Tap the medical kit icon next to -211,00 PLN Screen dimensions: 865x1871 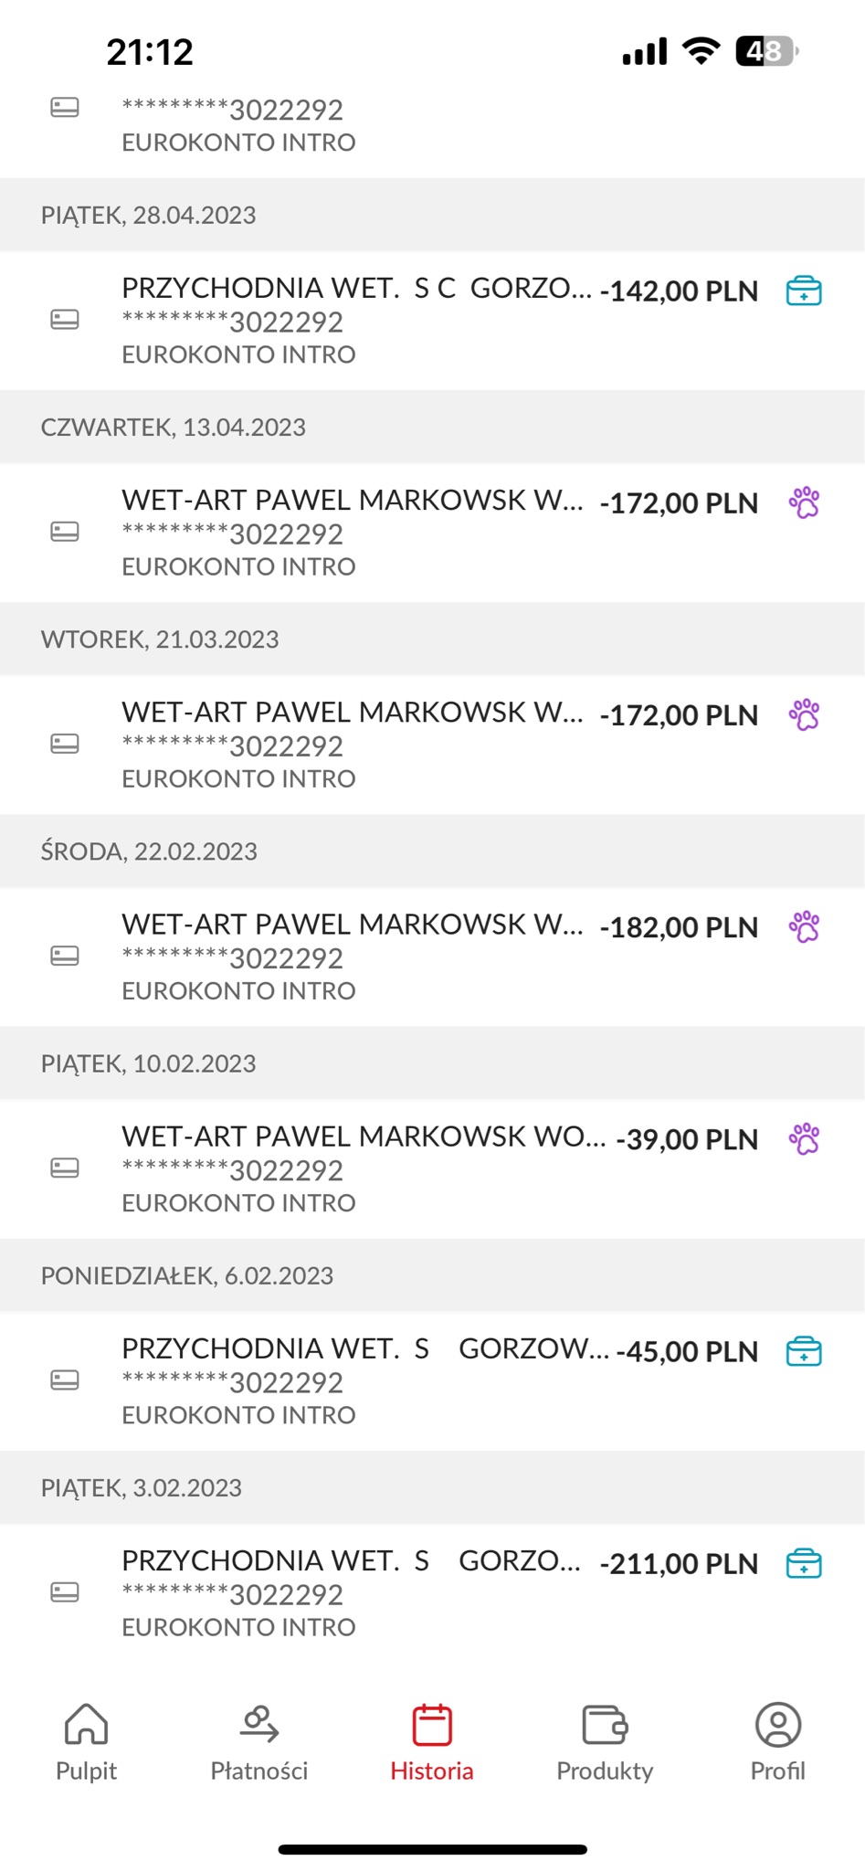804,1563
